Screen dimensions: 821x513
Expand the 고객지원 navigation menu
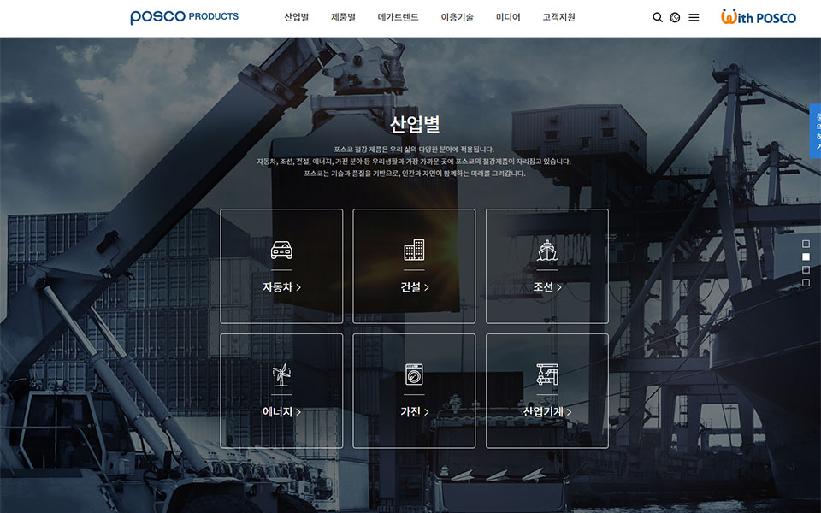click(x=558, y=17)
